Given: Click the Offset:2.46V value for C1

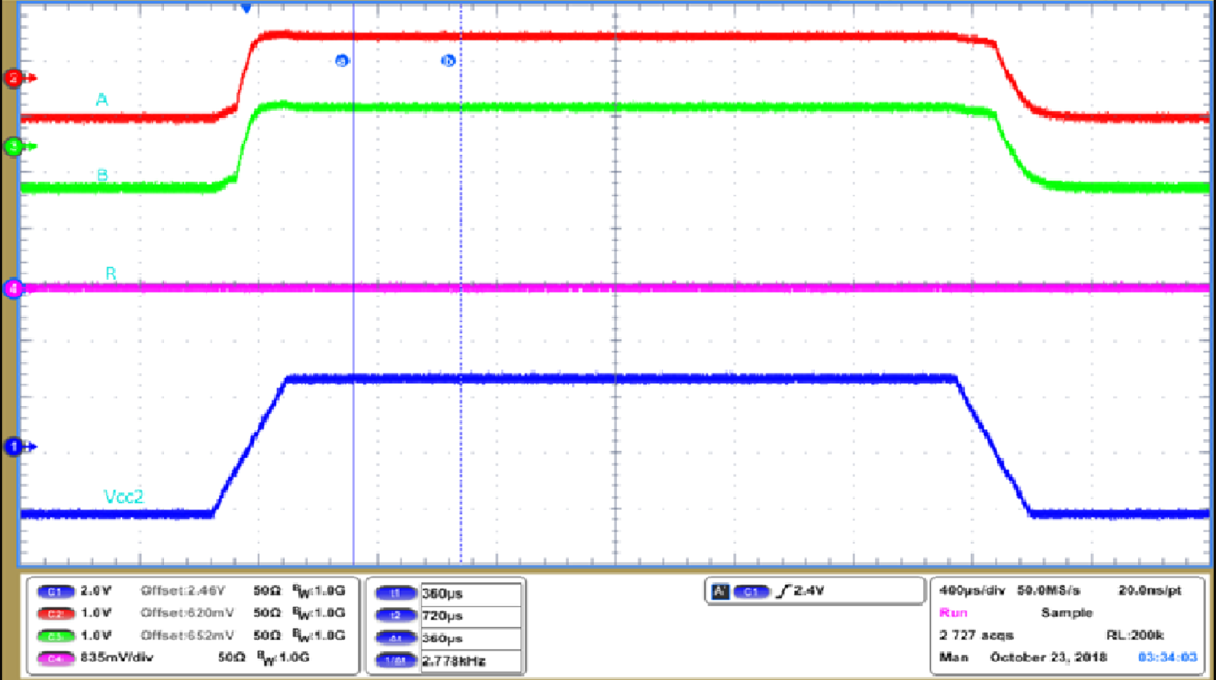Looking at the screenshot, I should point(183,592).
